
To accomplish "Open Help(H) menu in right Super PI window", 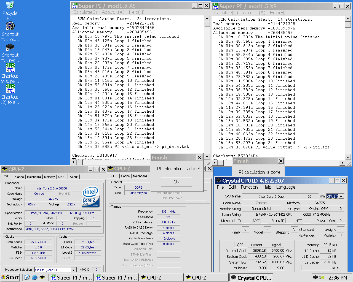I will point(277,13).
